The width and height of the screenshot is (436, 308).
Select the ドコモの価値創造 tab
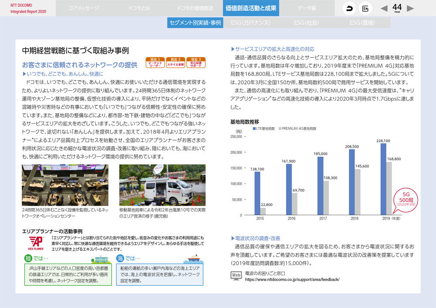click(195, 8)
